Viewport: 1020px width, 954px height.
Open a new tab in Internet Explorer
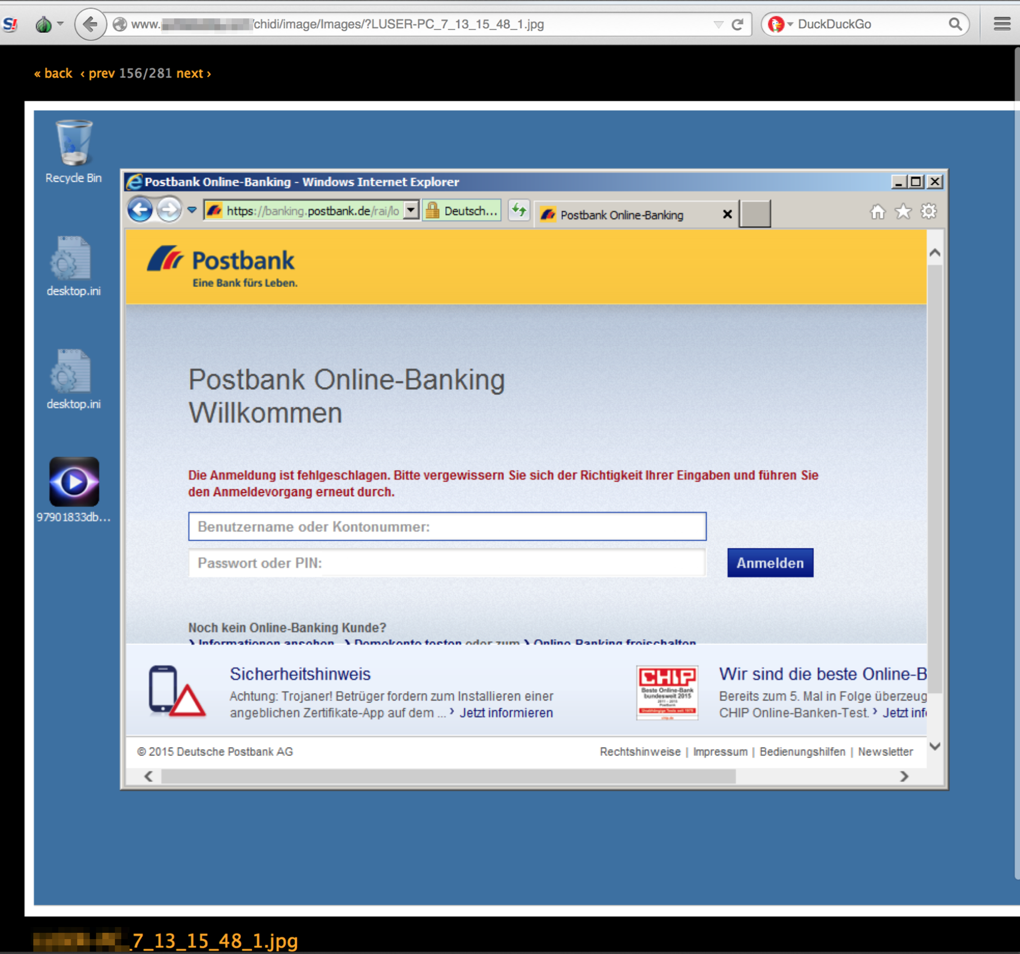[755, 214]
